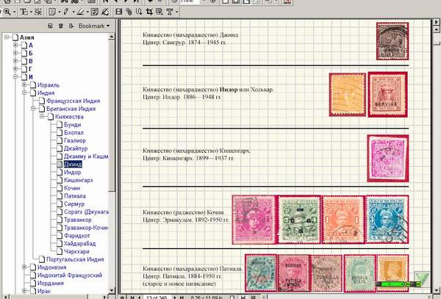This screenshot has height=299, width=441.
Task: Go to the Бунди bookmark
Action: [72, 124]
